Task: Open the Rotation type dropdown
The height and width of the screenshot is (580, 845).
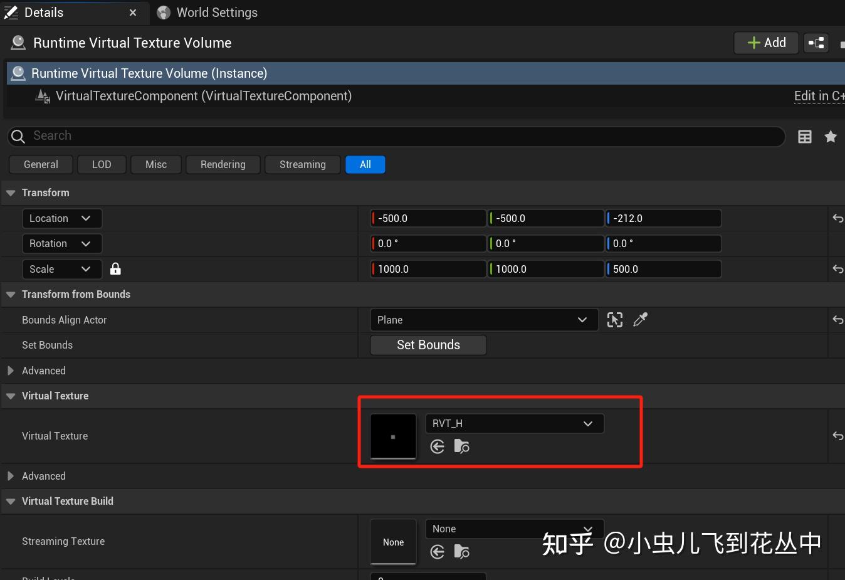Action: pyautogui.click(x=61, y=243)
